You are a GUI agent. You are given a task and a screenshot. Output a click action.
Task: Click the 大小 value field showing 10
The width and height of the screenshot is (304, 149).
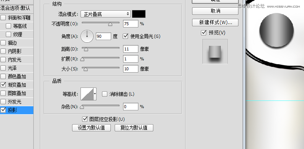pyautogui.click(x=130, y=69)
